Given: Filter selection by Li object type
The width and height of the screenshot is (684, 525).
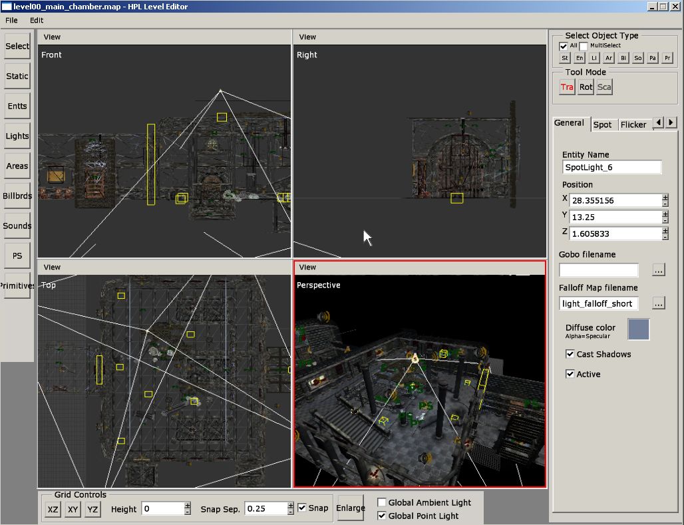Looking at the screenshot, I should click(594, 59).
